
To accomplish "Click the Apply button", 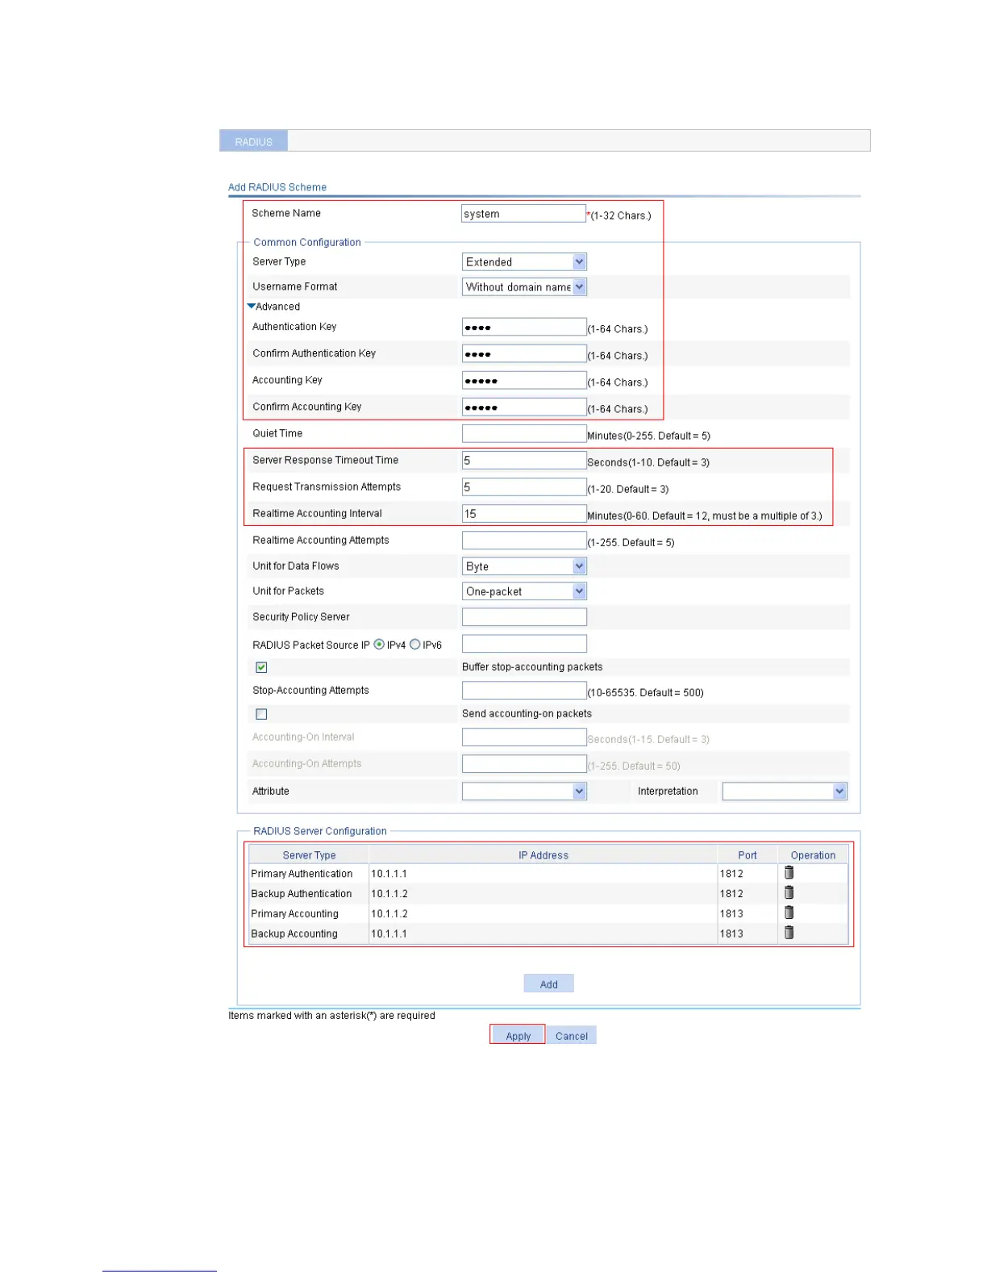I will click(518, 1035).
